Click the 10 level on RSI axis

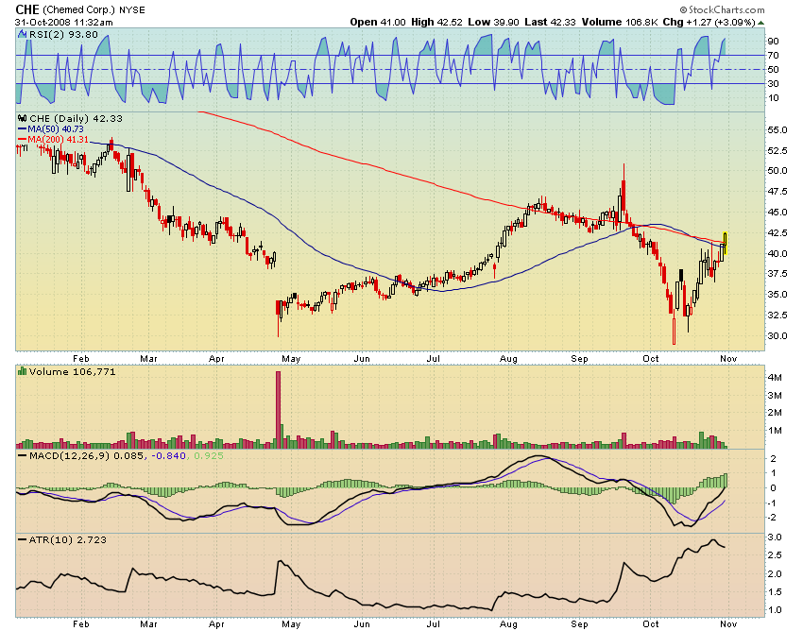click(773, 98)
